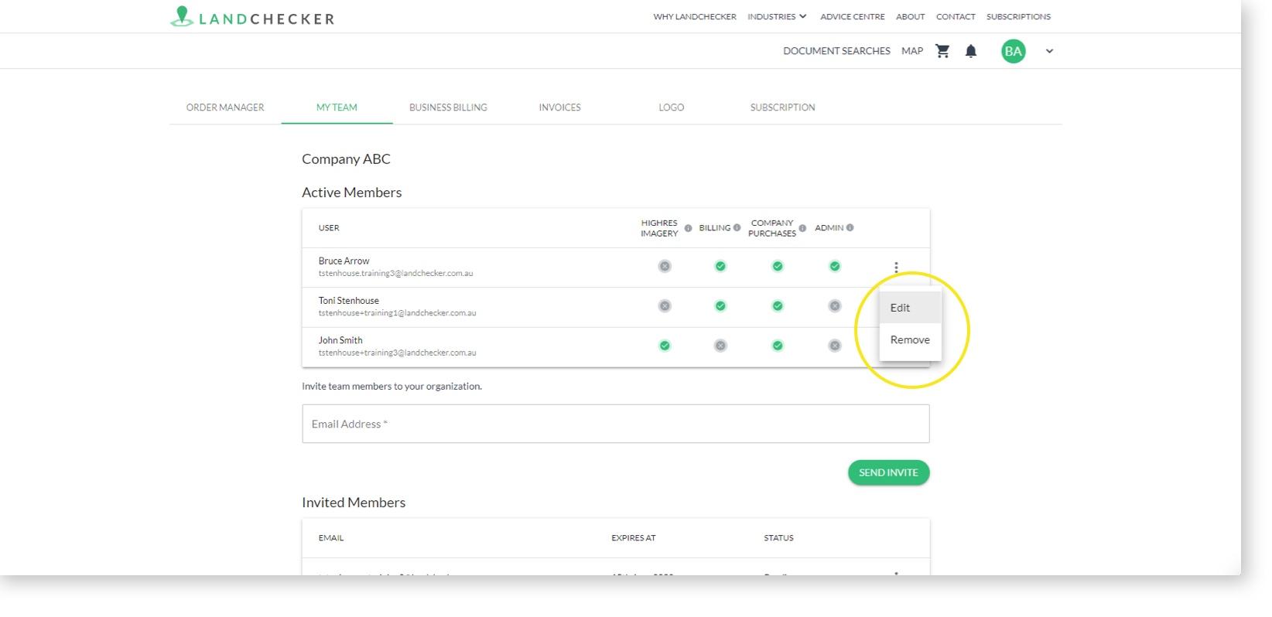This screenshot has height=617, width=1272.
Task: Toggle Bruce Arrow Admin status
Action: point(835,266)
